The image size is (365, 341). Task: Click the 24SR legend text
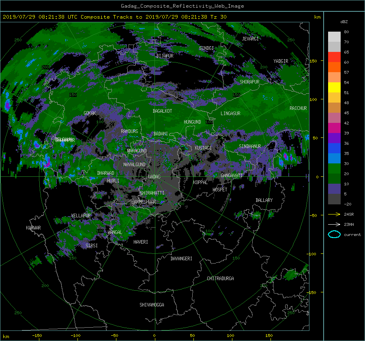(x=349, y=214)
